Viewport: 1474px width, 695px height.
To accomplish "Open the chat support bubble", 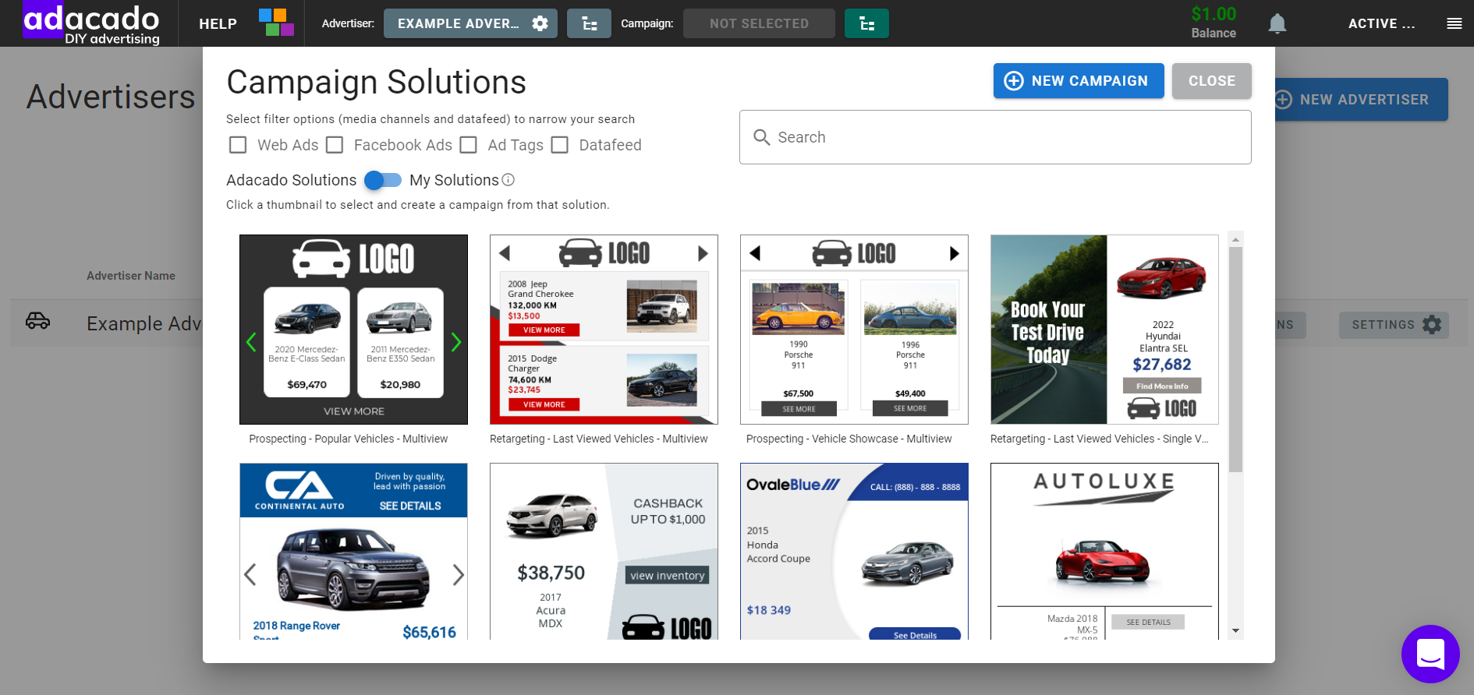I will point(1430,654).
